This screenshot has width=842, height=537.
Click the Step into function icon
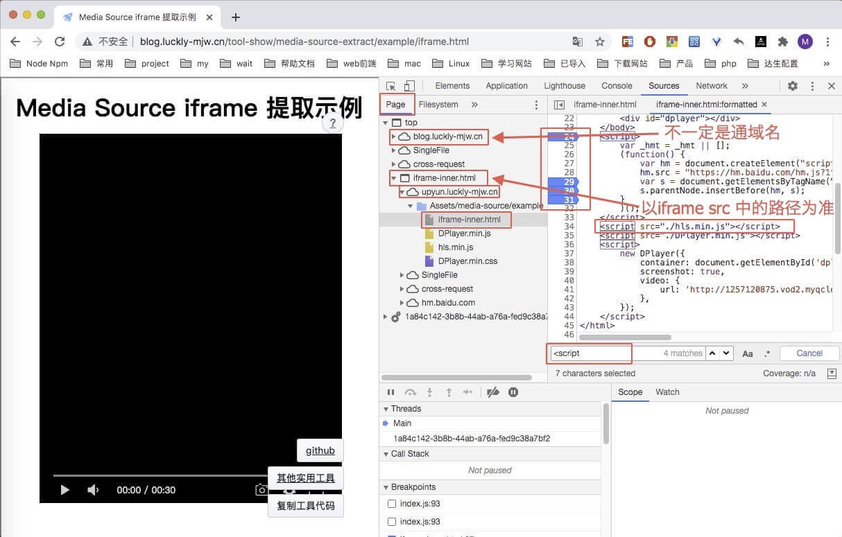pos(429,392)
